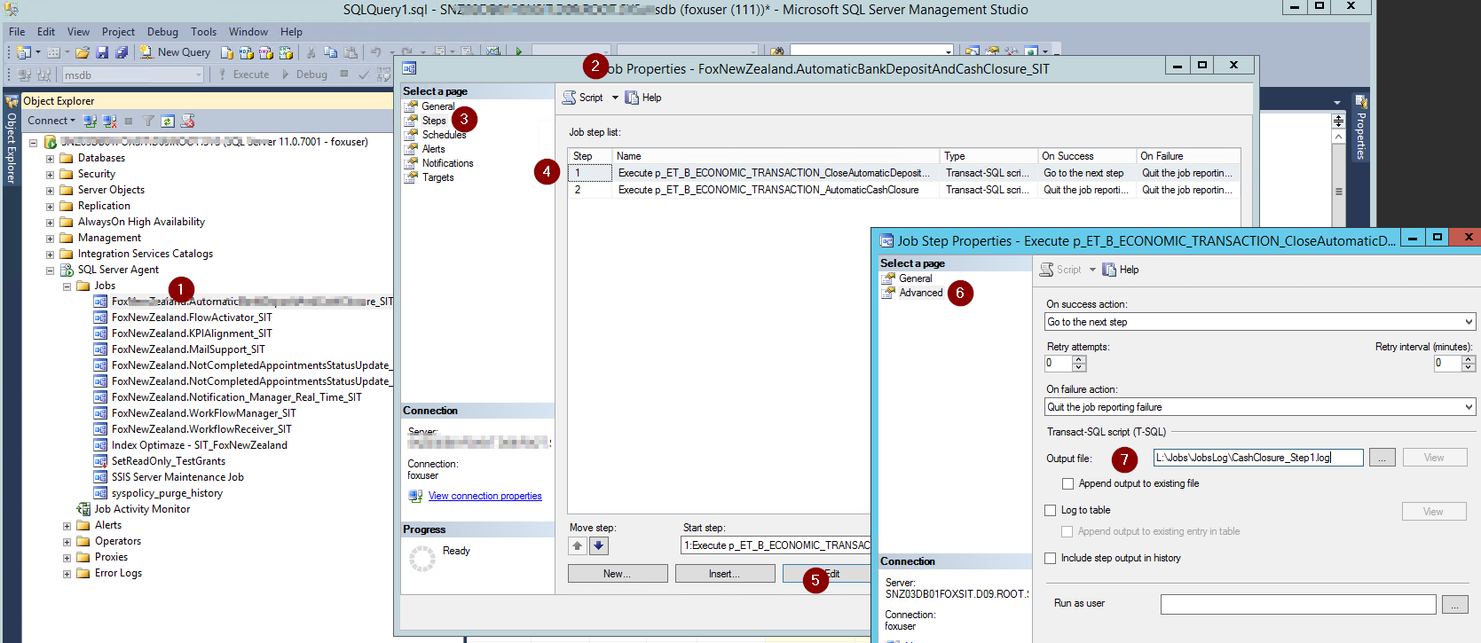Select the SSIS Server Maintenance Job
The image size is (1481, 643).
177,477
